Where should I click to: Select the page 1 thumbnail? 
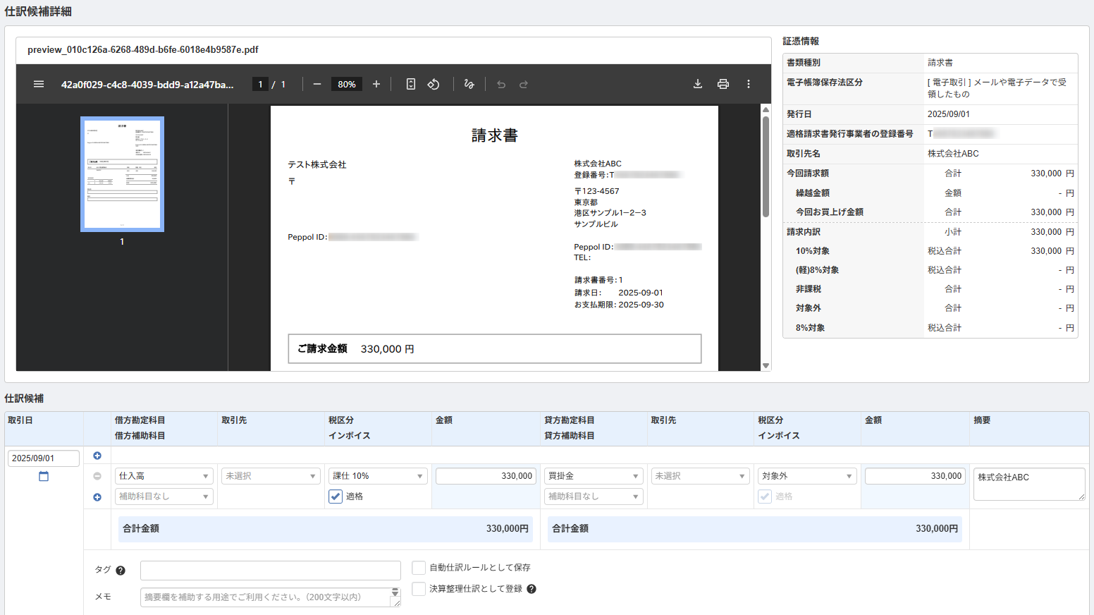pos(122,174)
